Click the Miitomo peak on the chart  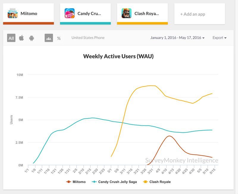(x=169, y=136)
